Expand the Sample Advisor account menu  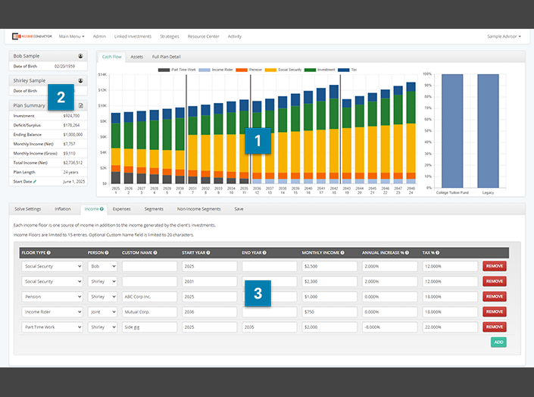[x=504, y=36]
